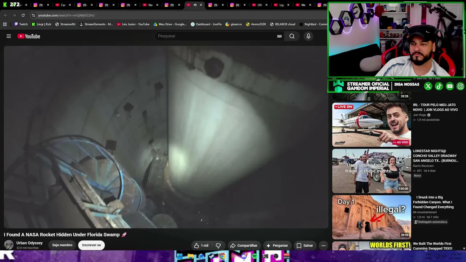
Task: Click the X social icon on overlay
Action: pos(428,86)
